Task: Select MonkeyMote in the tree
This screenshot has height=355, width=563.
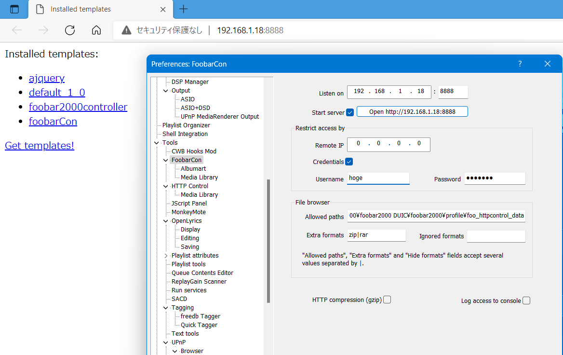Action: 188,212
